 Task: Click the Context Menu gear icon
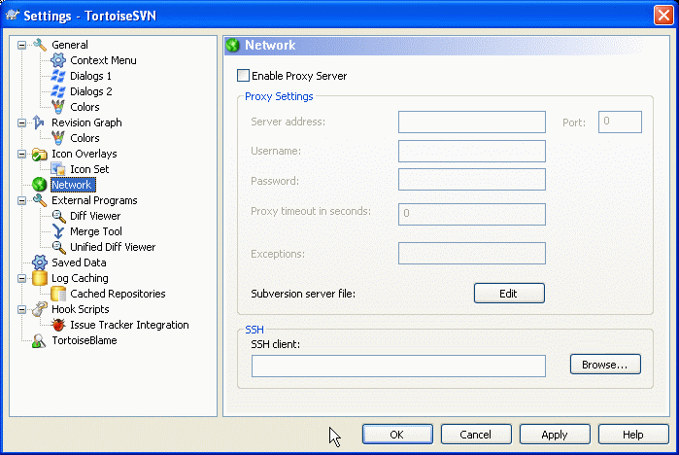[x=58, y=60]
